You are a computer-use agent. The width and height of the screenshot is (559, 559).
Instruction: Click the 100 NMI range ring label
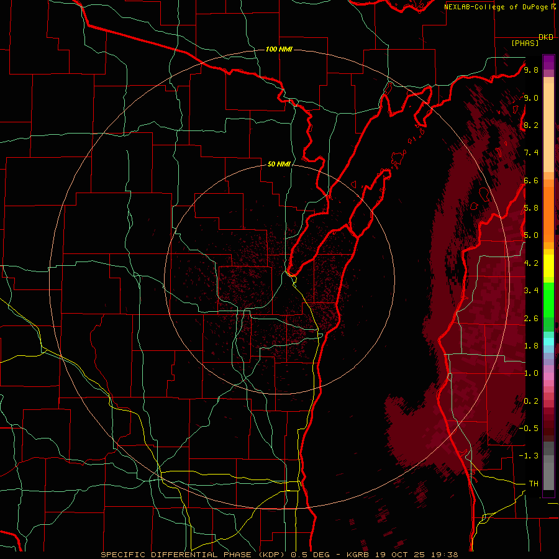point(279,49)
